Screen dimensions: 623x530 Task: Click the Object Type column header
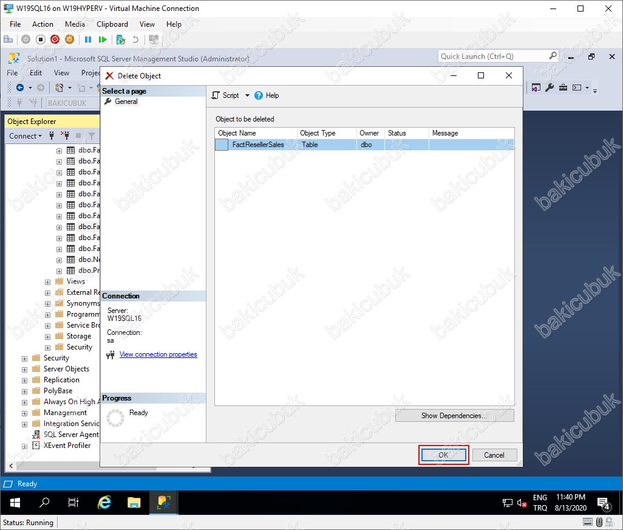327,133
